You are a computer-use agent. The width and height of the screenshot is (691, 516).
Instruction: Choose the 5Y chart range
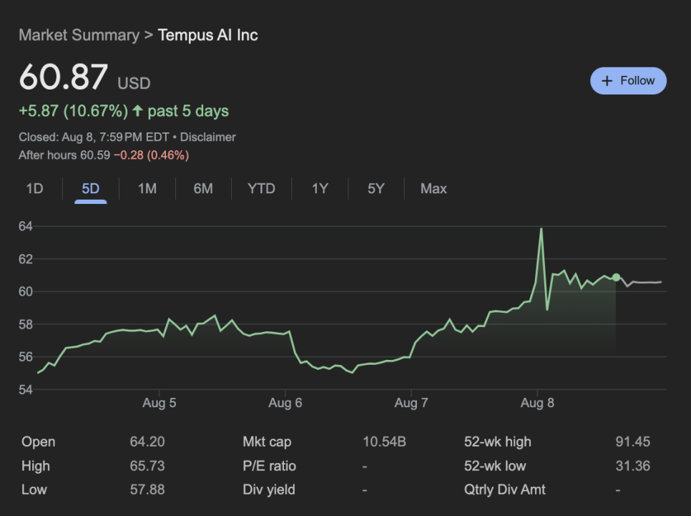(376, 189)
